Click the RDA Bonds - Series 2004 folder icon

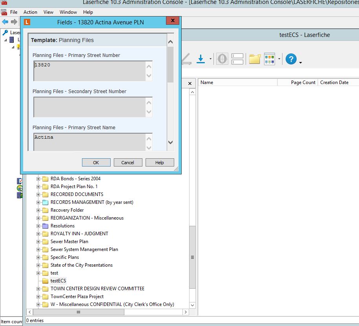[46, 179]
